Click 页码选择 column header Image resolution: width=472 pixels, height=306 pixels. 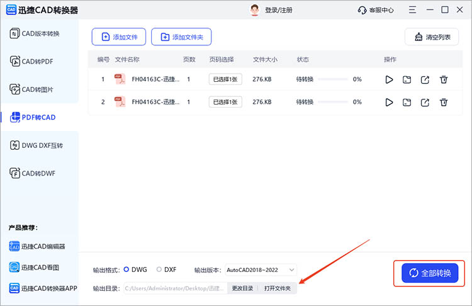222,60
